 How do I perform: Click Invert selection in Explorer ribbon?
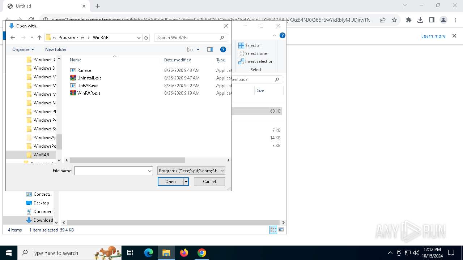click(256, 61)
